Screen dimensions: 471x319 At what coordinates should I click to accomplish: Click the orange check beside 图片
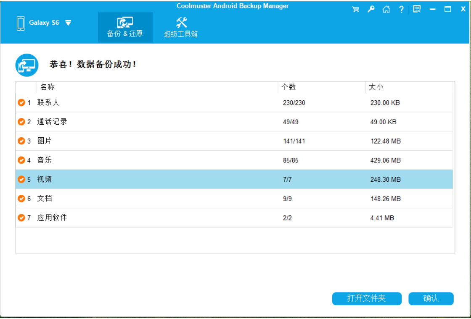21,141
